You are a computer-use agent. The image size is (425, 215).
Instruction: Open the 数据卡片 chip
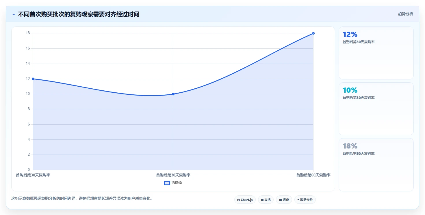point(305,200)
